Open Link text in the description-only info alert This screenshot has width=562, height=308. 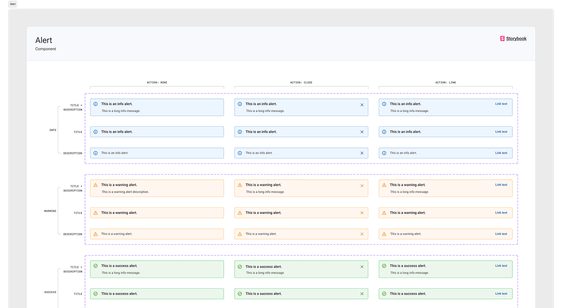(x=501, y=153)
